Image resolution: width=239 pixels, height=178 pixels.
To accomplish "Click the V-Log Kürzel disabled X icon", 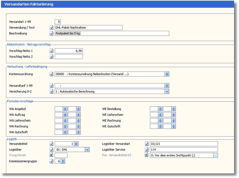I will 51,155.
